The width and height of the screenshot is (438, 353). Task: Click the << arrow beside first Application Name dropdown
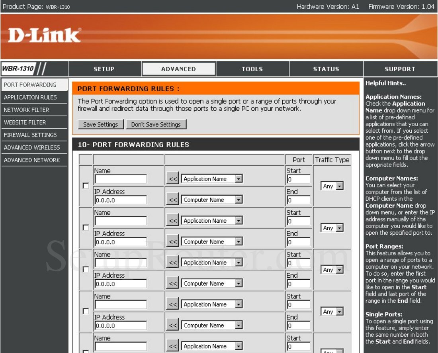pyautogui.click(x=172, y=178)
